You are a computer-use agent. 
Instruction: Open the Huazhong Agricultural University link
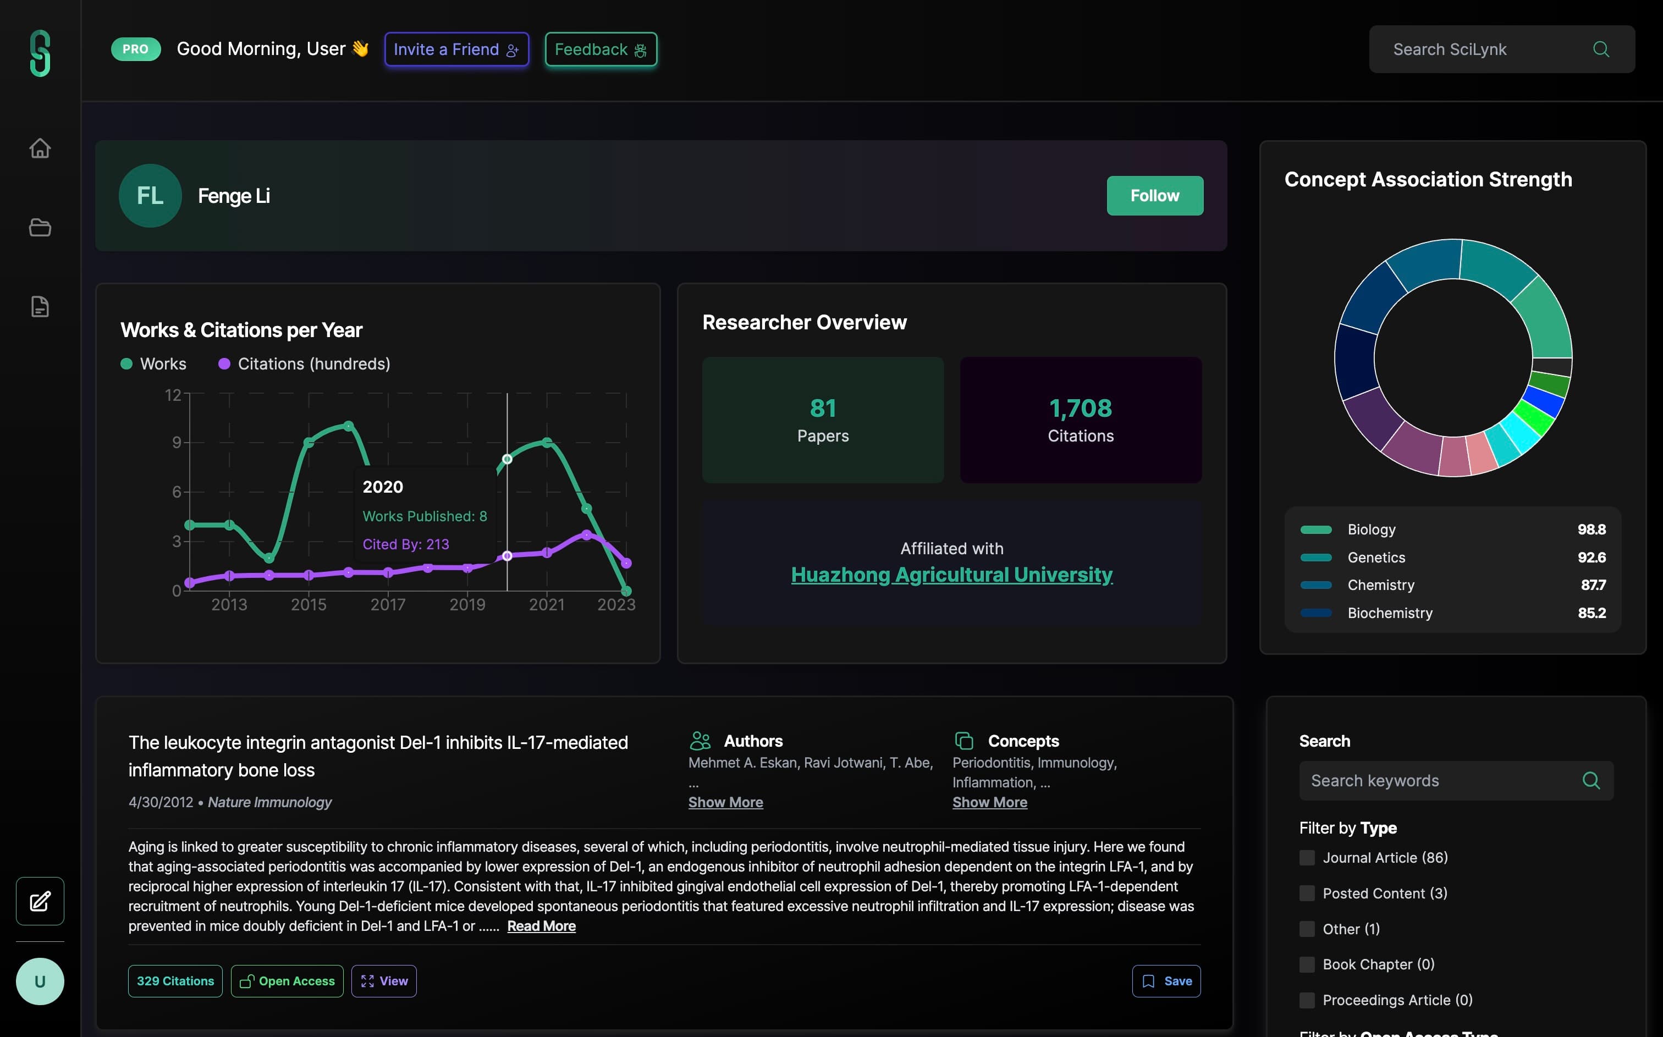[x=951, y=575]
